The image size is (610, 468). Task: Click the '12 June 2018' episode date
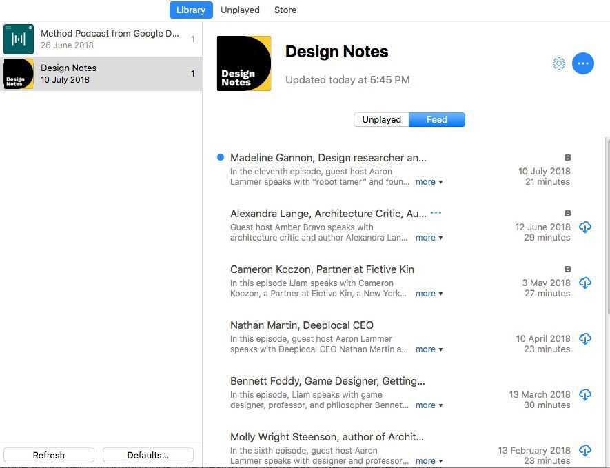(x=542, y=227)
